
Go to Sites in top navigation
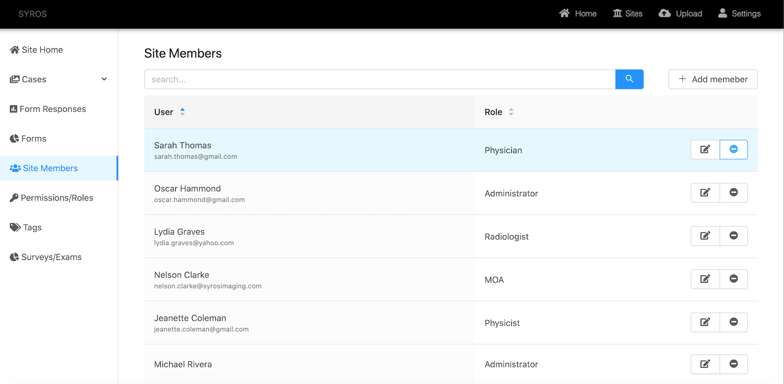(x=628, y=14)
